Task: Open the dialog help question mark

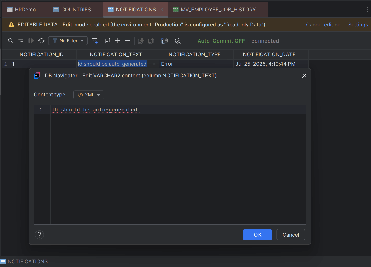Action: click(39, 235)
